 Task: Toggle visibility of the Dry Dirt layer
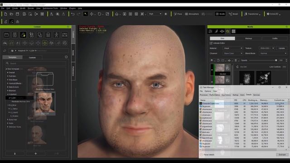(x=212, y=70)
